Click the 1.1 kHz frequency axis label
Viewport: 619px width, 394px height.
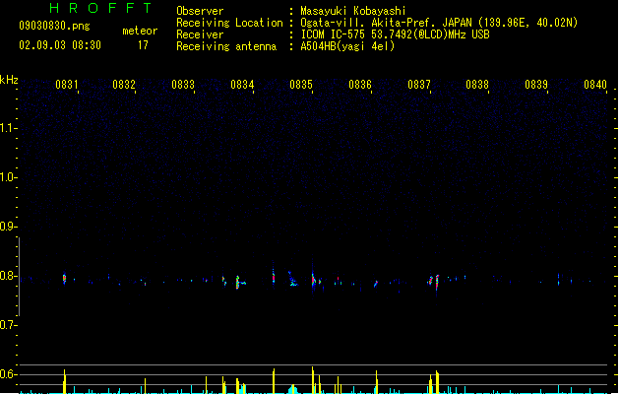[x=9, y=128]
